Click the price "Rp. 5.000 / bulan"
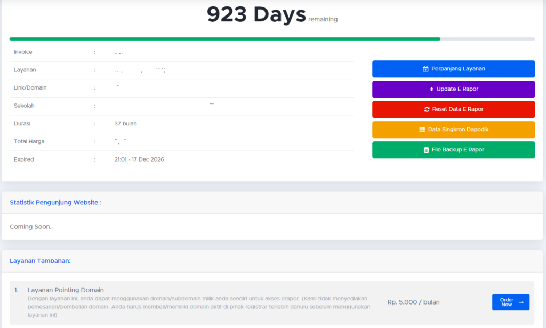 click(x=413, y=302)
